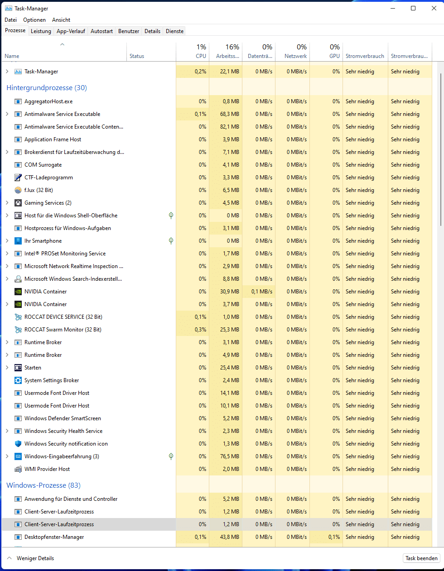Image resolution: width=444 pixels, height=571 pixels.
Task: Sort by the Netzwerk column header
Action: (x=293, y=51)
